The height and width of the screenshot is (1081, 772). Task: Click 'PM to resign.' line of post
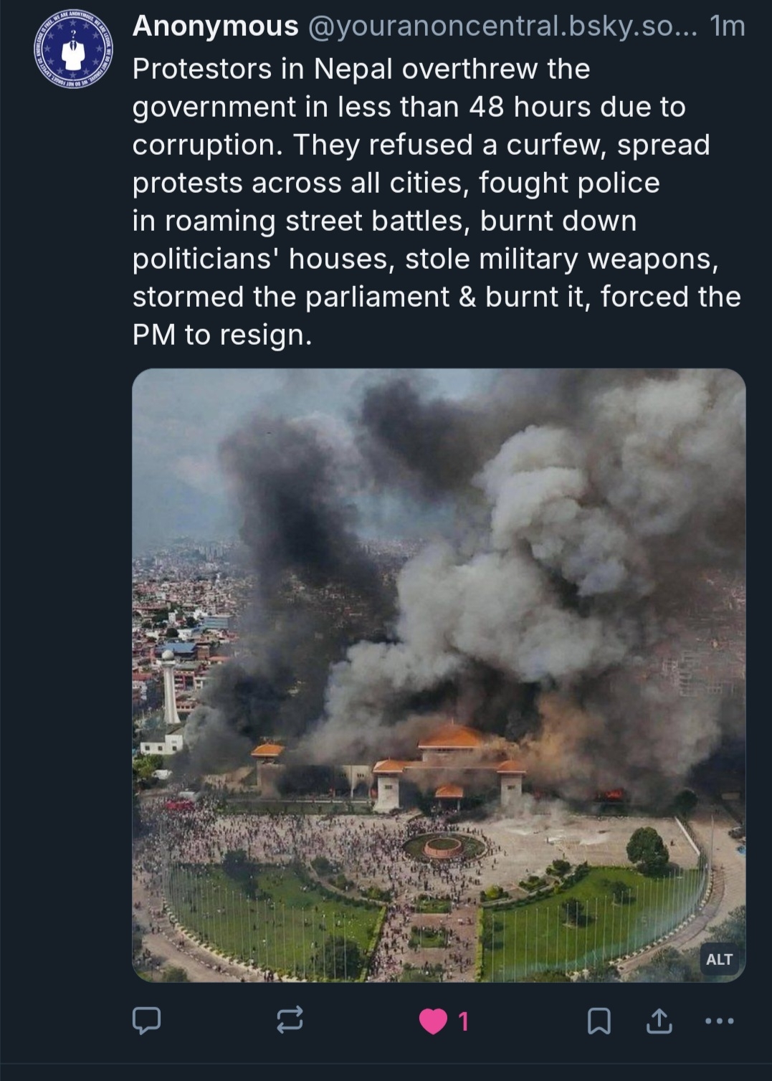[x=222, y=335]
